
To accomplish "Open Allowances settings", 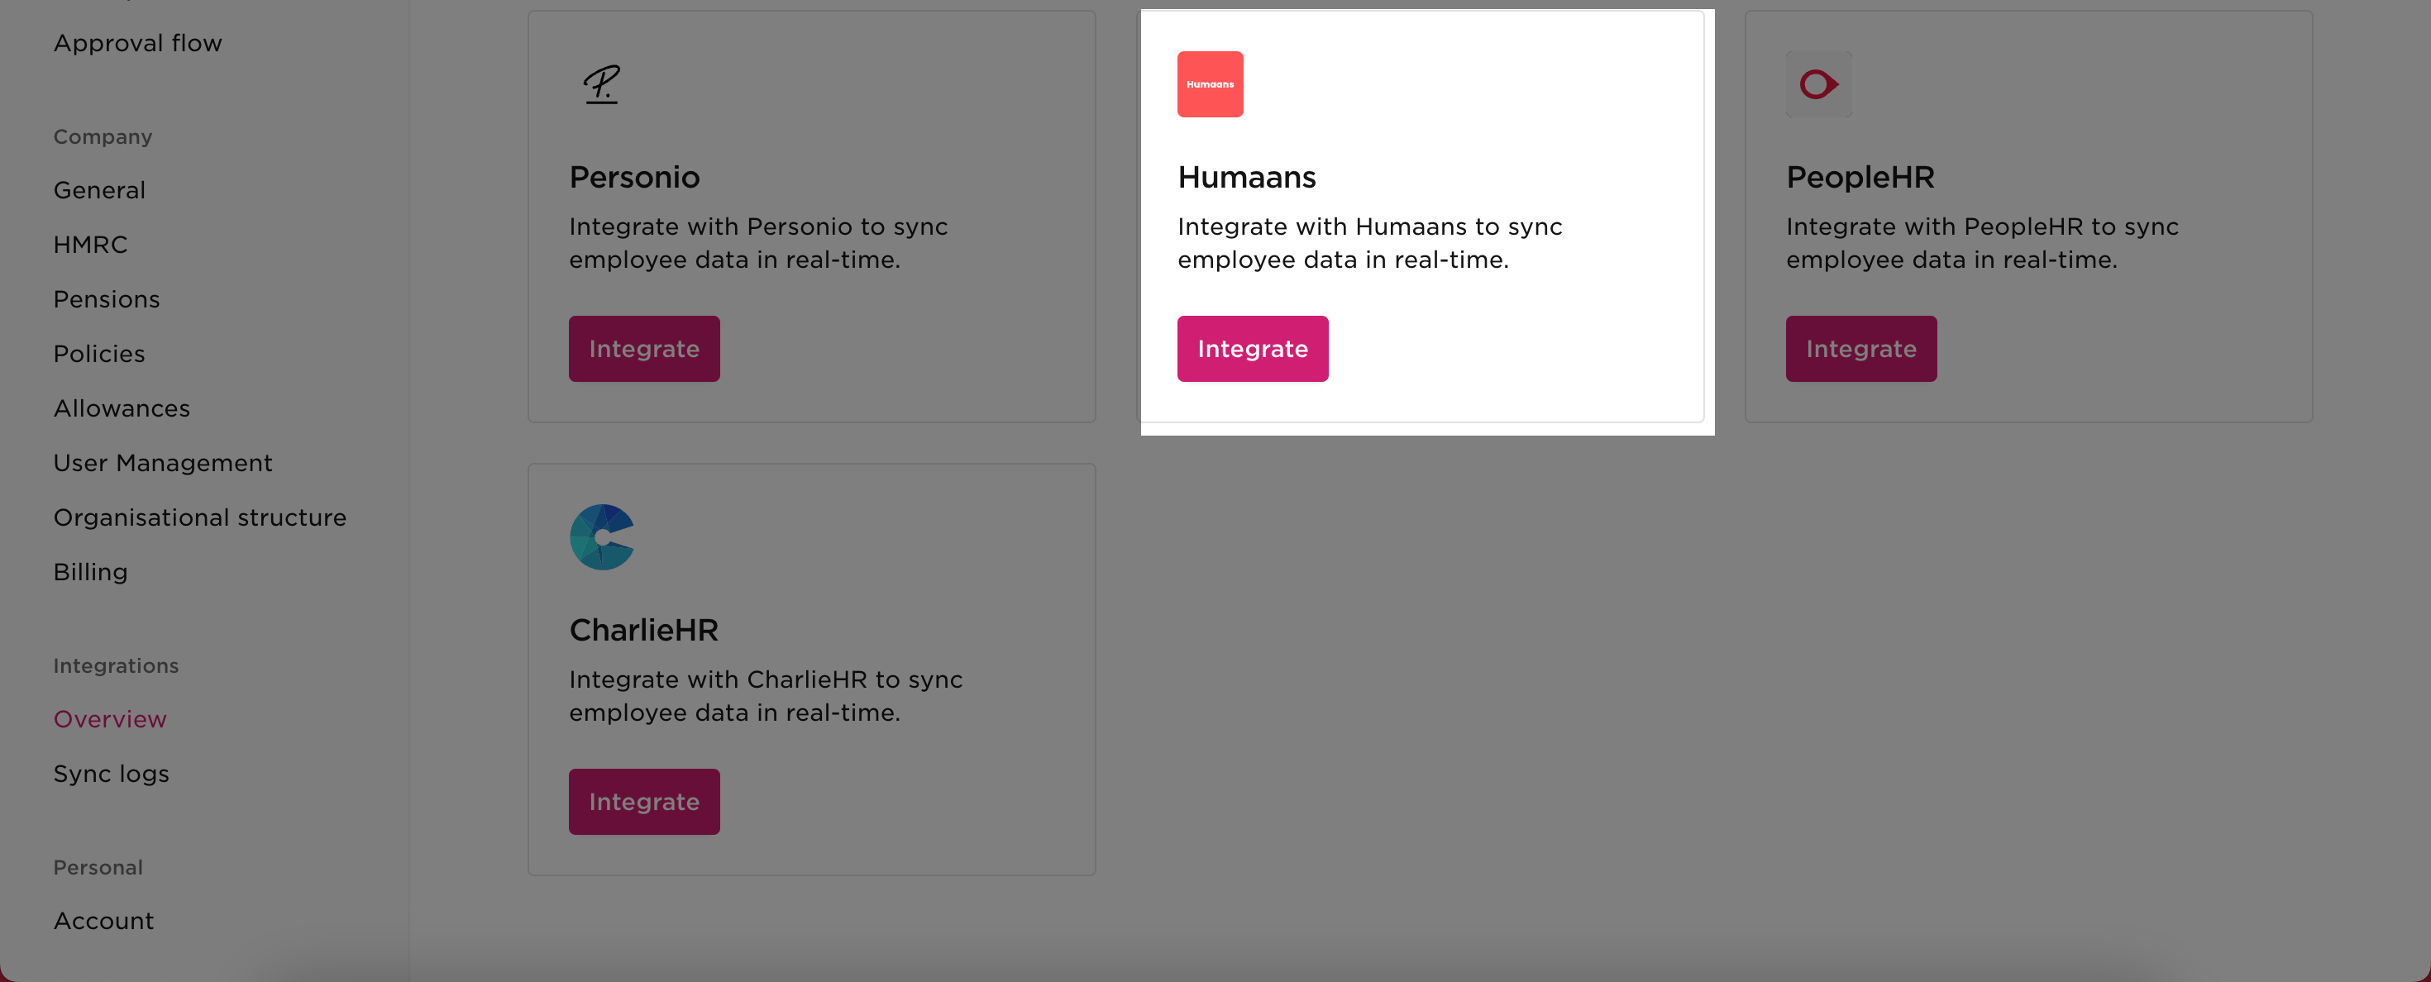I will (121, 408).
